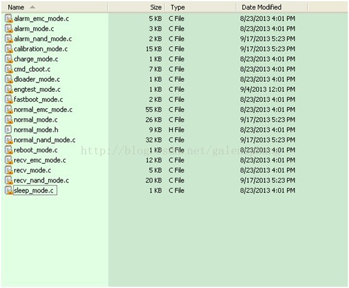This screenshot has height=288, width=349.
Task: Select the file name normal_mode.h
Action: point(36,130)
